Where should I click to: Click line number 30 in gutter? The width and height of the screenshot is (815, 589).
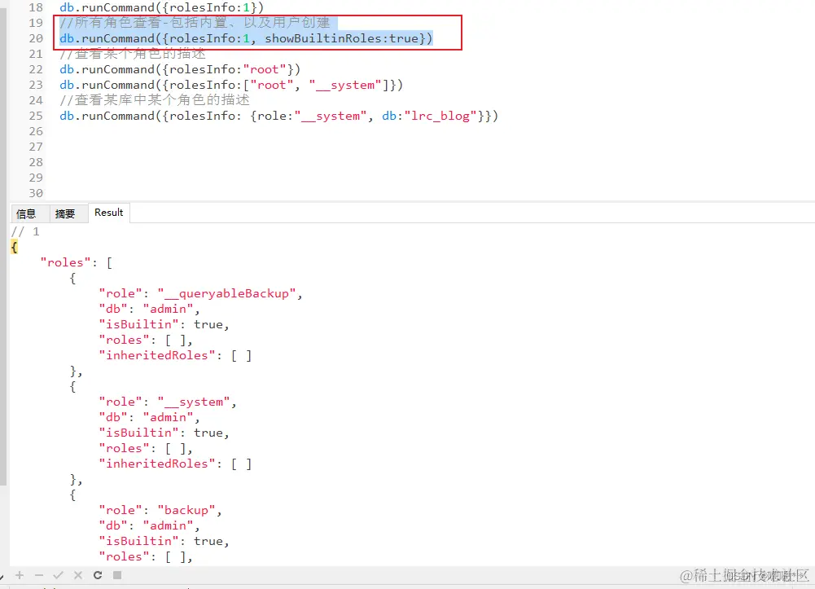(x=36, y=193)
